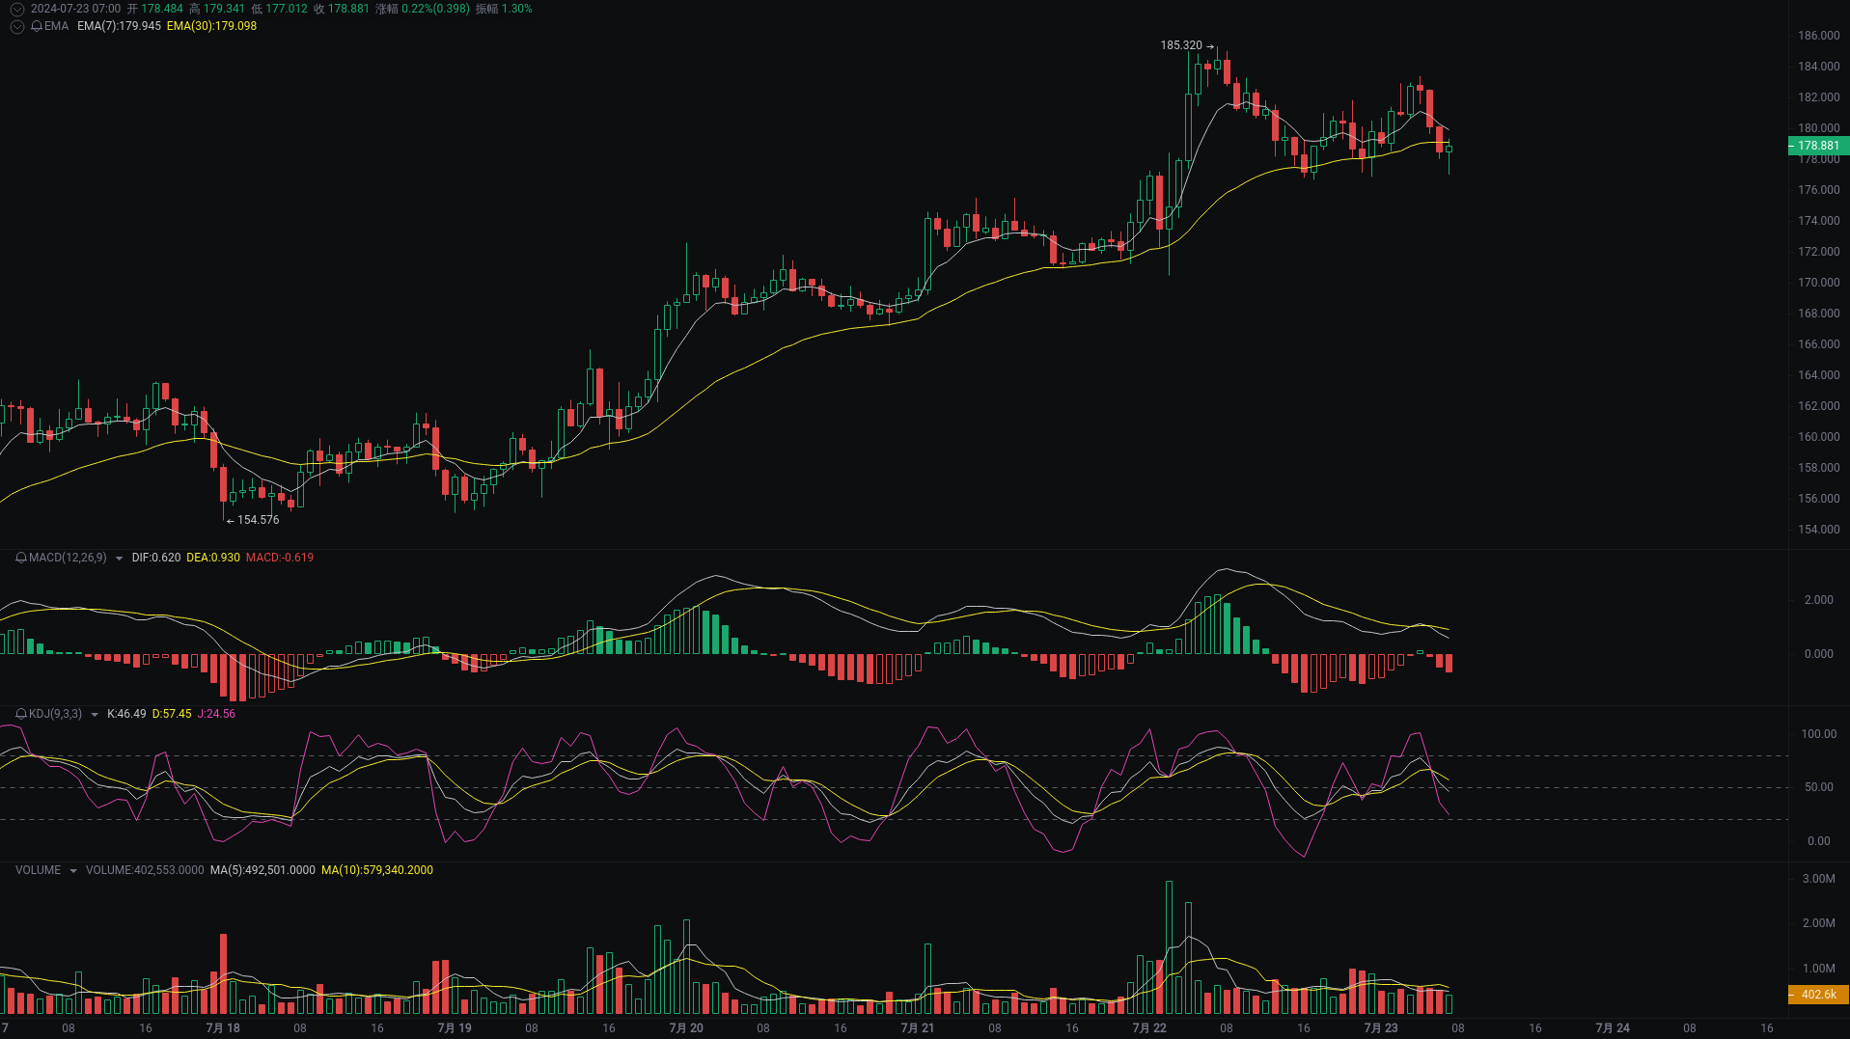Click the 100.00 KDJ axis label
This screenshot has width=1850, height=1039.
[1818, 734]
